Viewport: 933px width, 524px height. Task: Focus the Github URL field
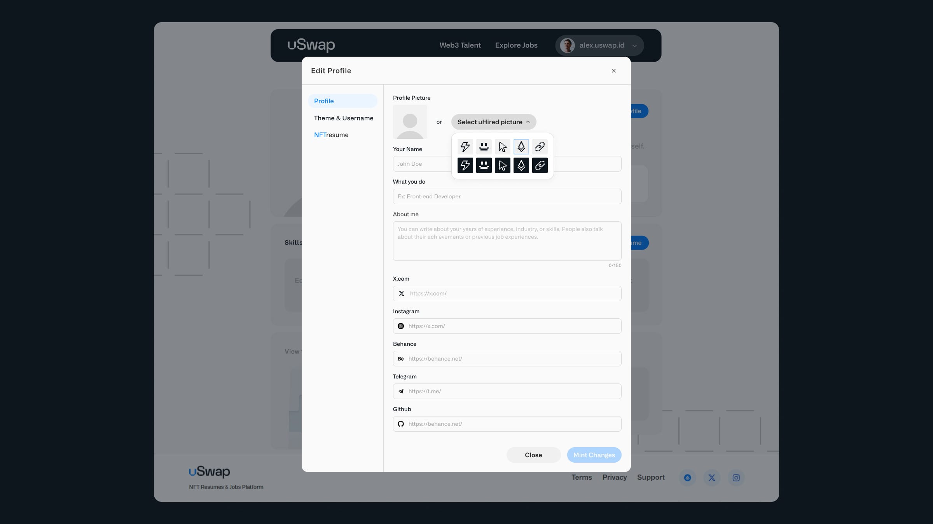point(507,424)
